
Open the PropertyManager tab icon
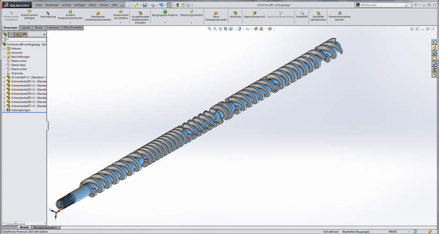pyautogui.click(x=11, y=35)
